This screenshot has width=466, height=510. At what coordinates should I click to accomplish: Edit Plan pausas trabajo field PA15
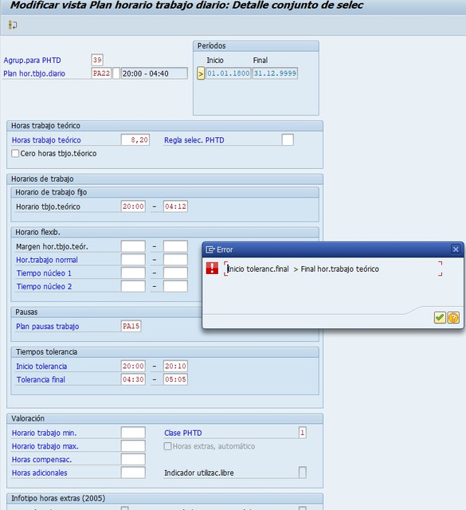131,326
